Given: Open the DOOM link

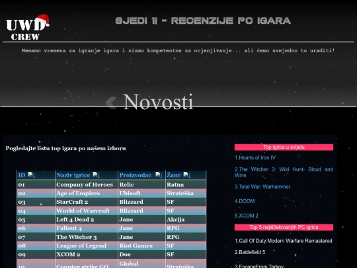Looking at the screenshot, I should pyautogui.click(x=245, y=201).
